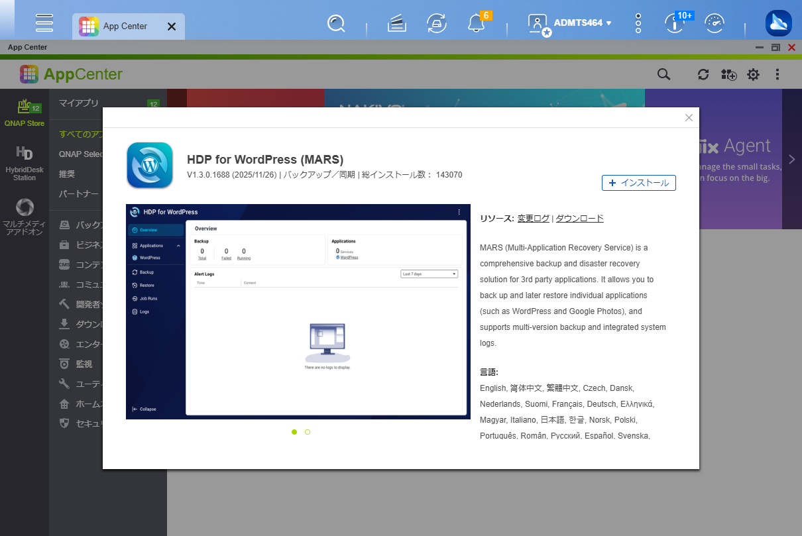
Task: Click the インストール button
Action: click(x=639, y=183)
